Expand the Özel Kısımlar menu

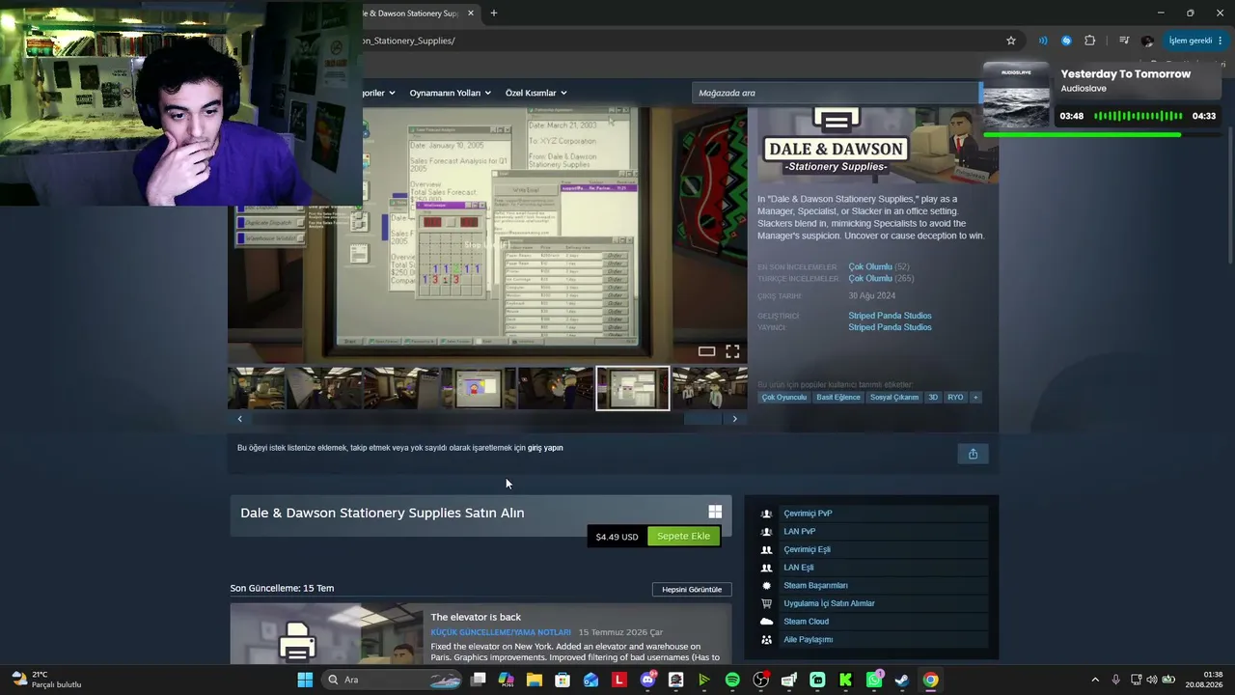pos(535,93)
